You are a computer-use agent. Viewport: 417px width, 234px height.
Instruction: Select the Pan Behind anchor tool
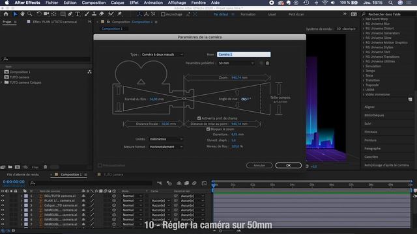click(x=53, y=14)
